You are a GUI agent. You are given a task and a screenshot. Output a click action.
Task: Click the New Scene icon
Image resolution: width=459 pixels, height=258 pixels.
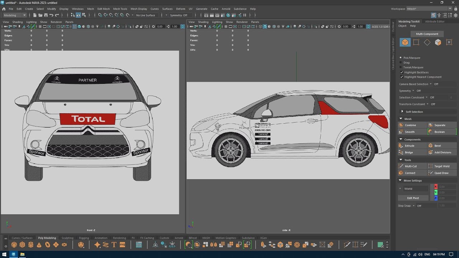pos(35,15)
